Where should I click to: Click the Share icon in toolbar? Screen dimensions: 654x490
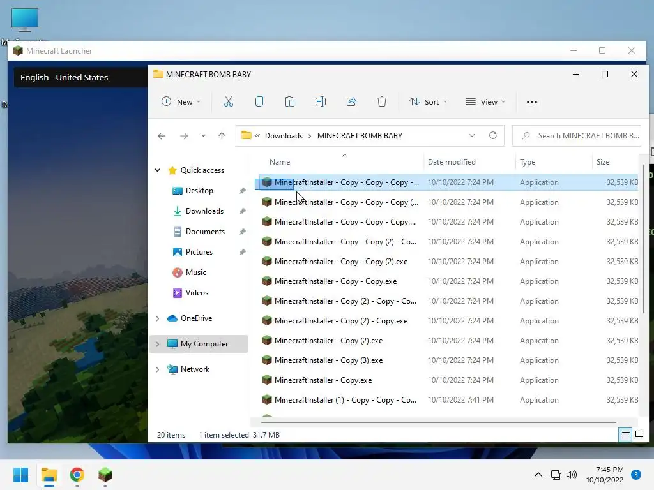click(351, 101)
